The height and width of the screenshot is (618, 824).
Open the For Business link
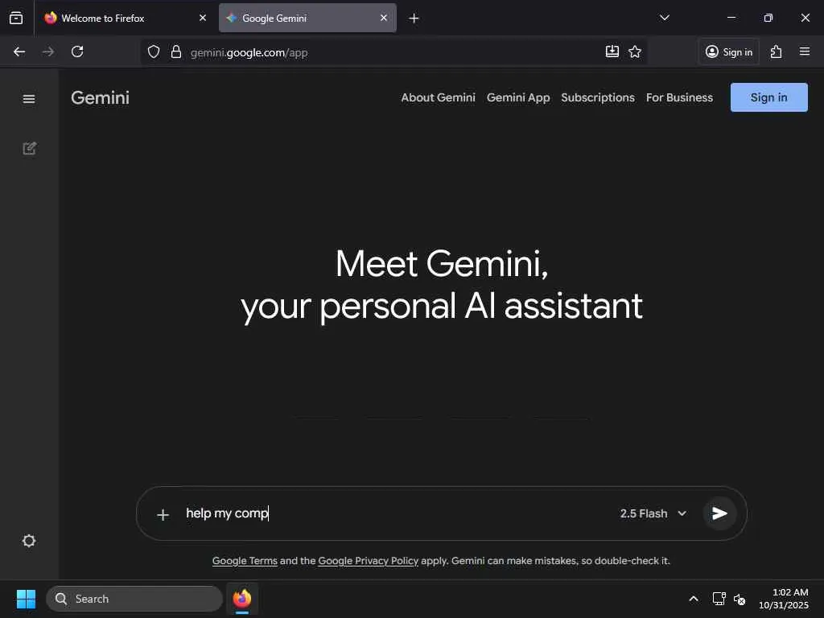pyautogui.click(x=679, y=97)
